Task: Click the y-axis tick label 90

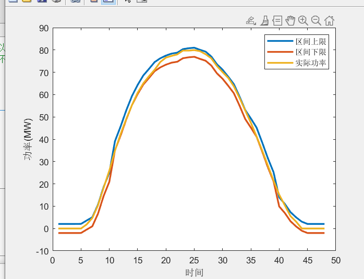Action: coord(43,28)
